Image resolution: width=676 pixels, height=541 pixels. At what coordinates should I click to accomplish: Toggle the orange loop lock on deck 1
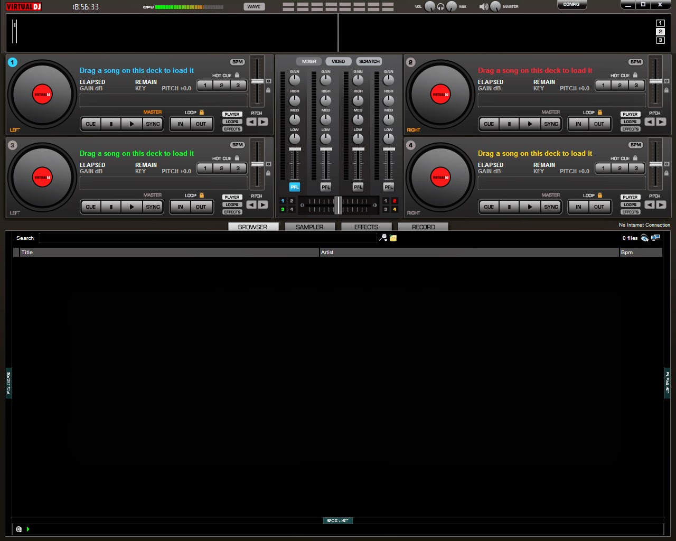pos(201,112)
